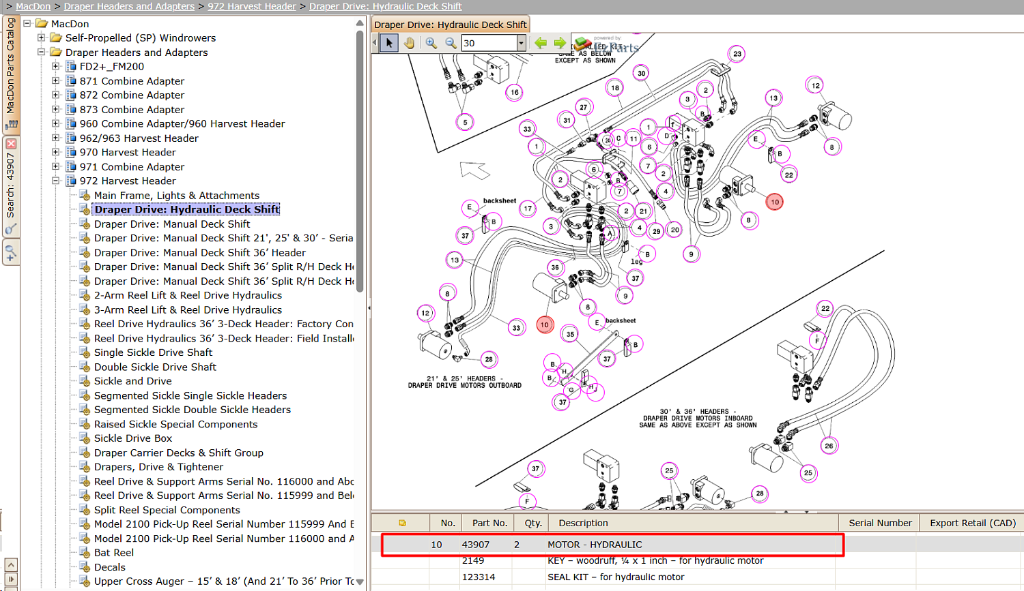
Task: Click the highlighted red callout 10 near backsheet
Action: coord(545,324)
